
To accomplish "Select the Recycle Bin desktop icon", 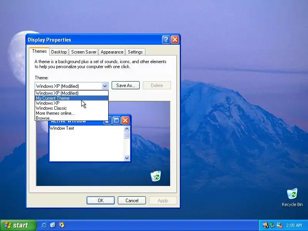I will [292, 197].
